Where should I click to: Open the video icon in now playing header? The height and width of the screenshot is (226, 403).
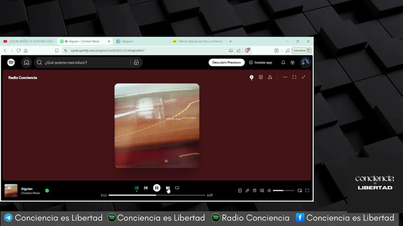261,77
